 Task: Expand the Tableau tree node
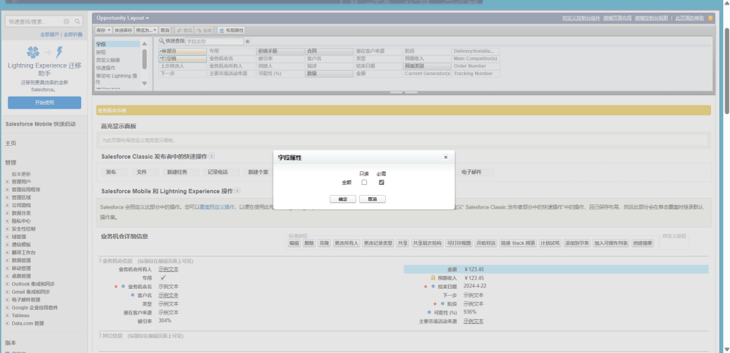(7, 315)
